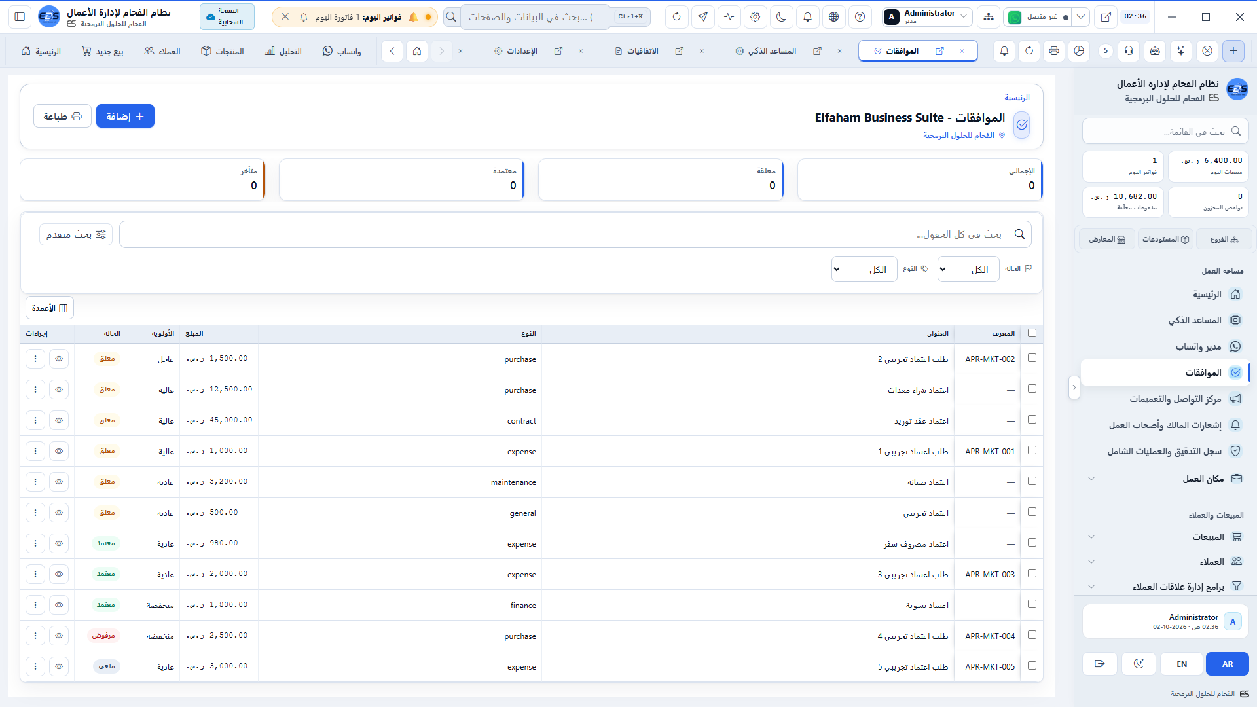Click logout icon at sidebar bottom
This screenshot has height=707, width=1257.
[1100, 664]
